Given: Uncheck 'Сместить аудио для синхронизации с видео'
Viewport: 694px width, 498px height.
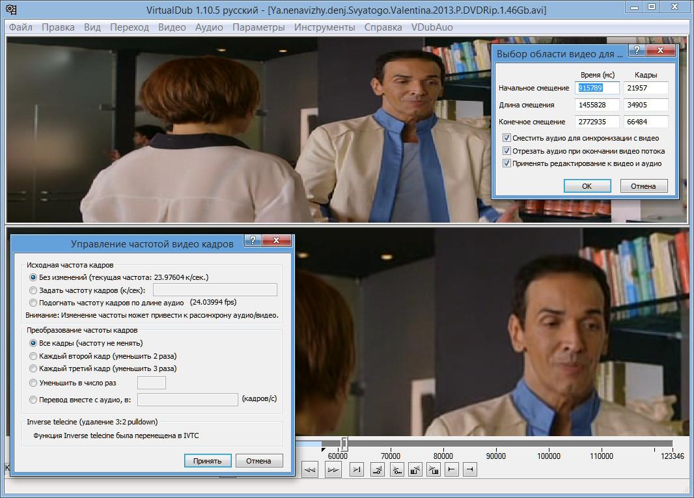Looking at the screenshot, I should click(x=507, y=138).
